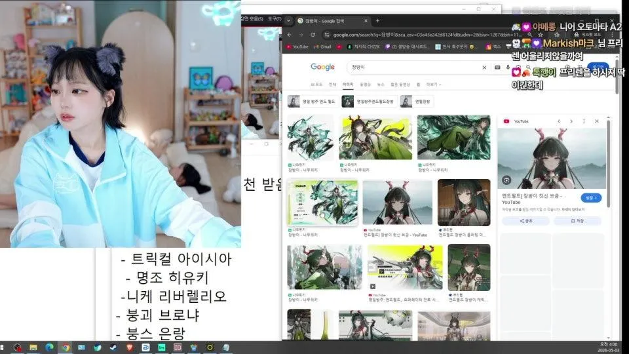This screenshot has width=629, height=354.
Task: Click the page's right-edge vertical scrollbar
Action: 617,76
